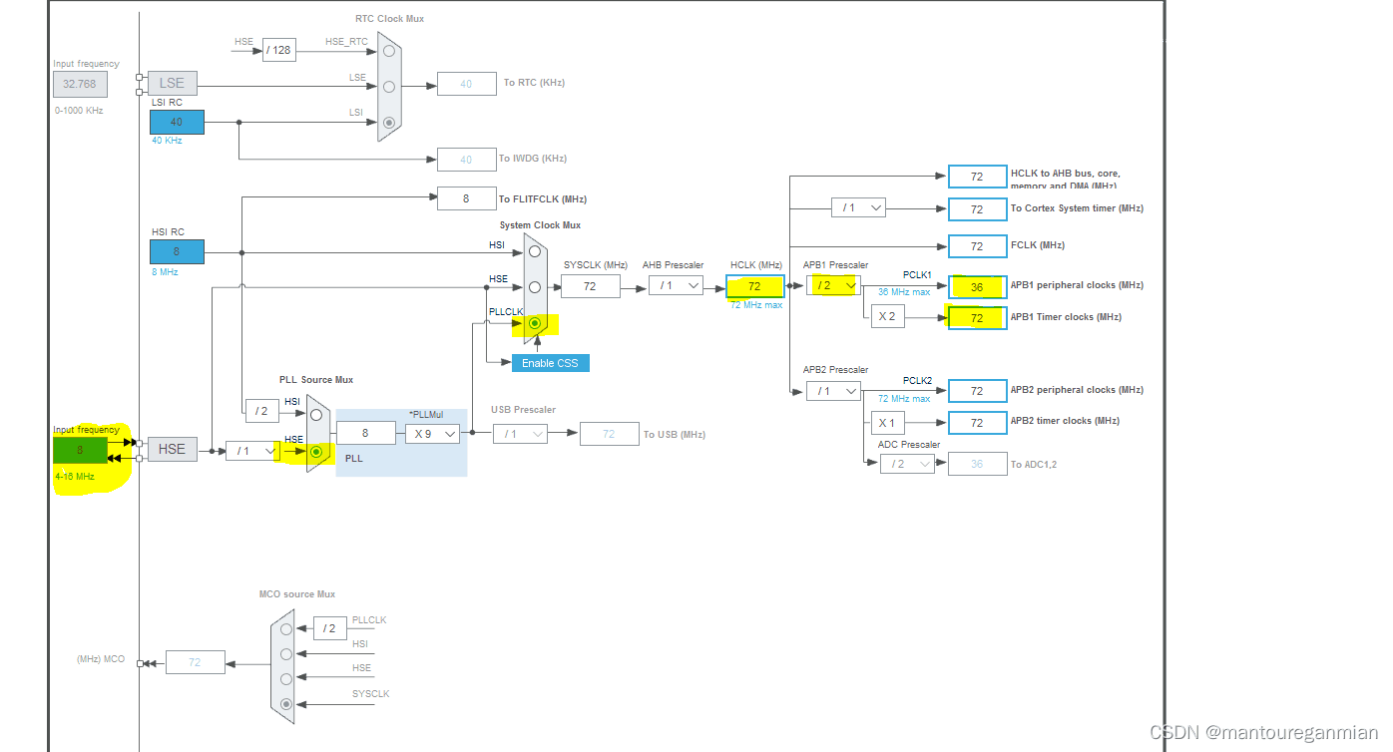The height and width of the screenshot is (752, 1393).
Task: Select LSE input in RTC Clock Mux
Action: coord(388,87)
